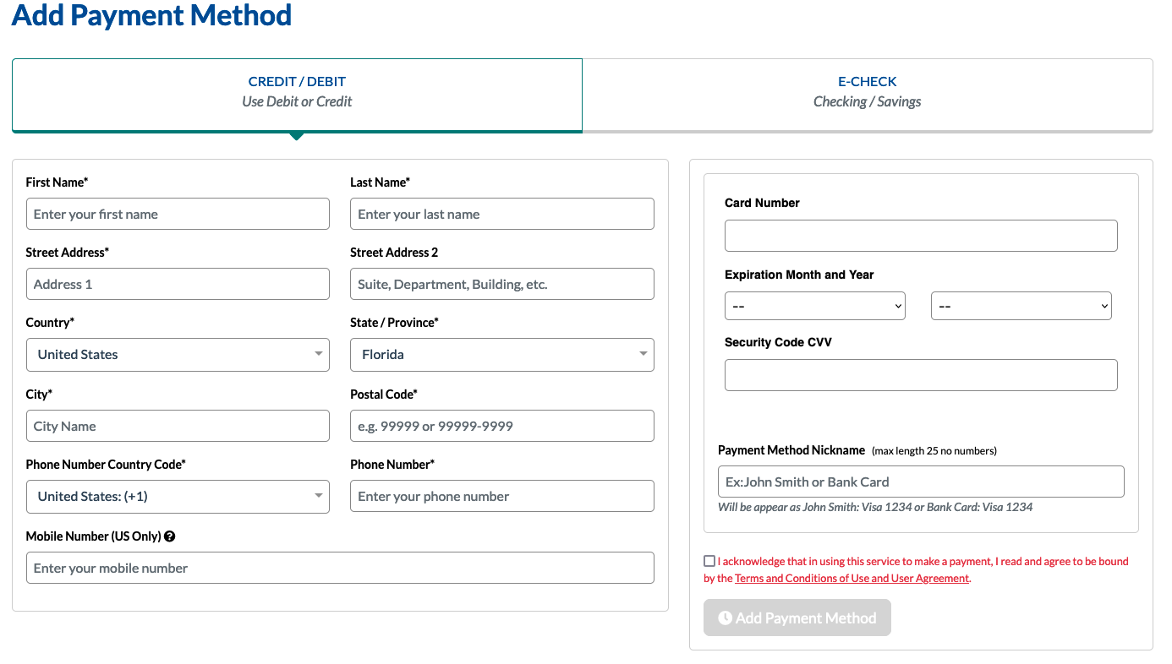Click the Card Number input field

pyautogui.click(x=920, y=235)
